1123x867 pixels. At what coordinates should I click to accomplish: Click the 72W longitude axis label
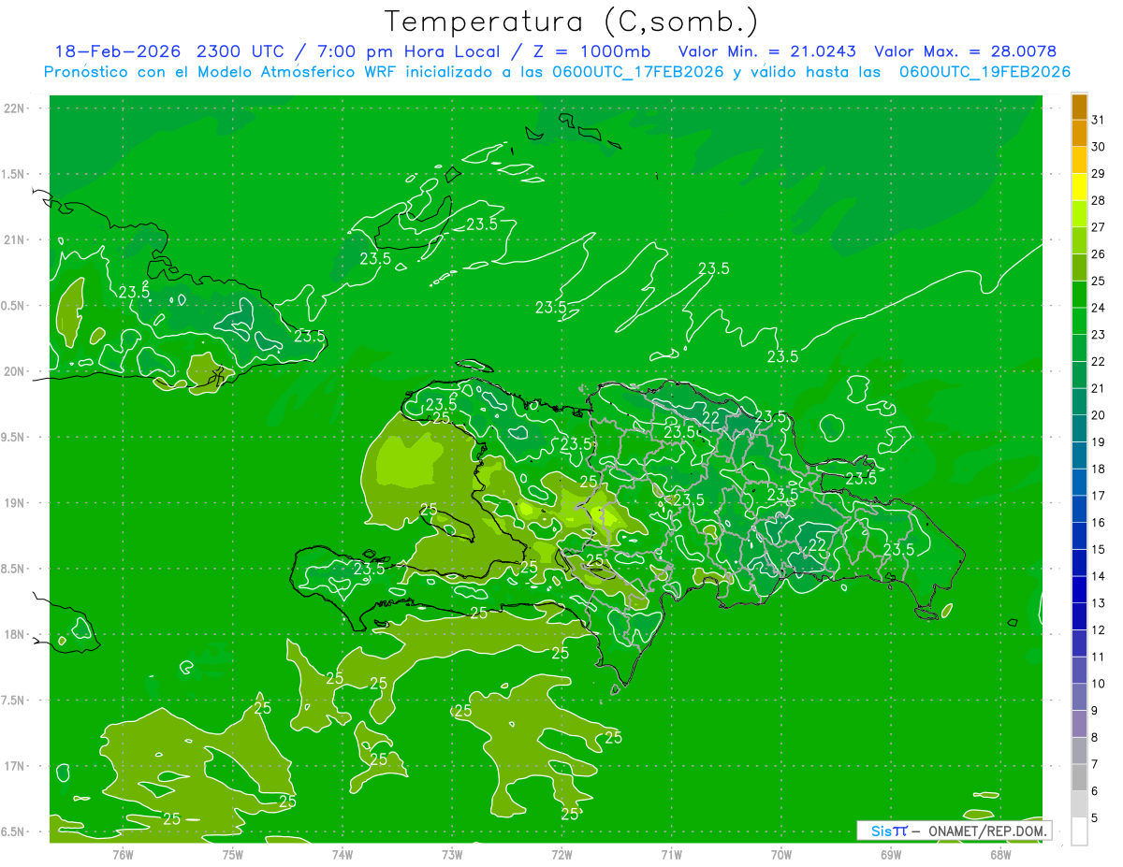(x=561, y=855)
